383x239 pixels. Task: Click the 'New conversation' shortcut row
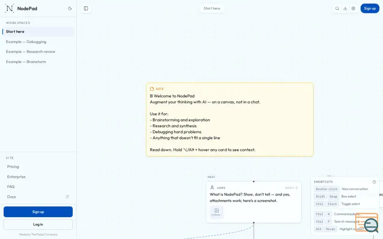pyautogui.click(x=341, y=189)
